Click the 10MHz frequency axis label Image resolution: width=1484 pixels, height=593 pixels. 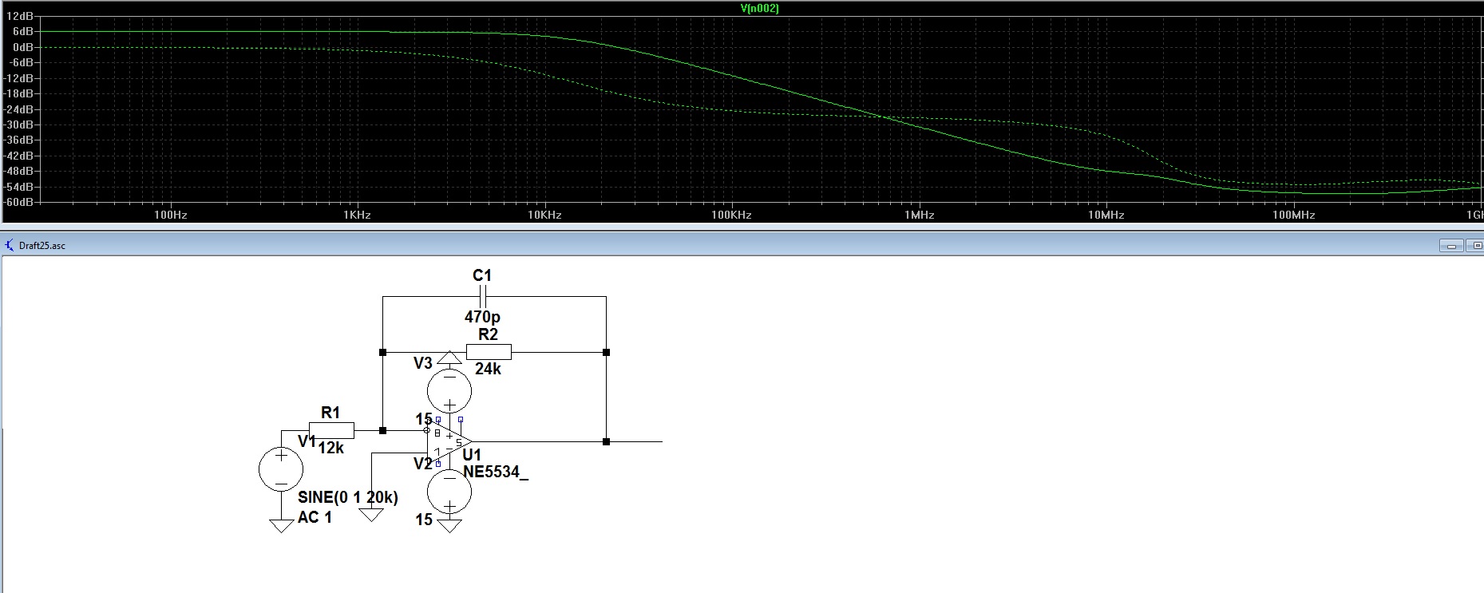tap(1106, 215)
